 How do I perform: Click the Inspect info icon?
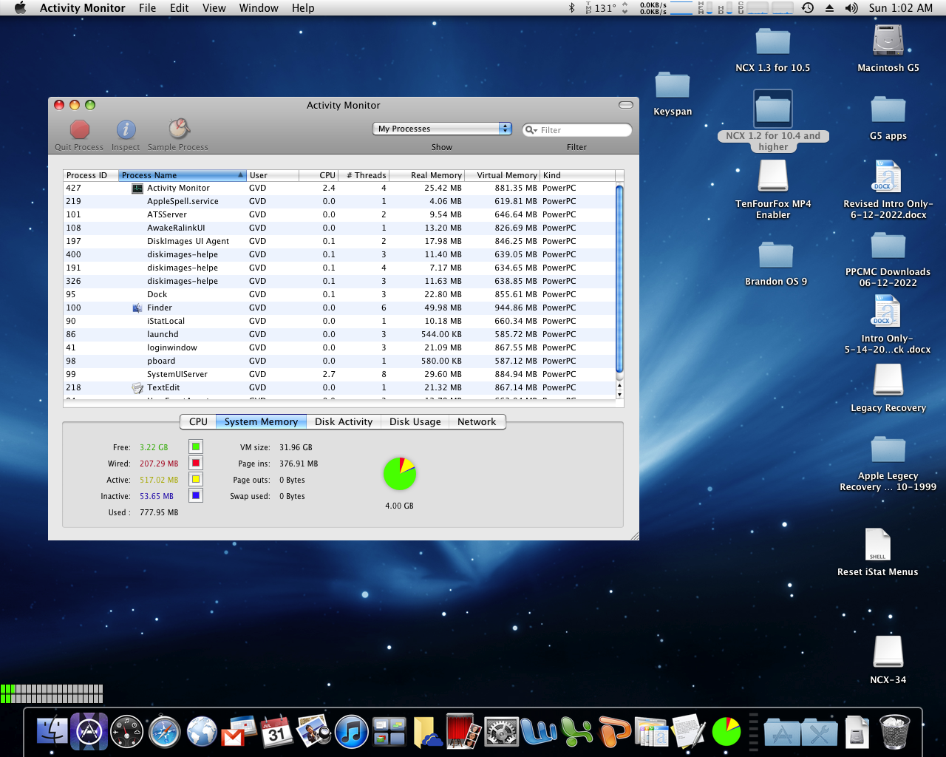(126, 129)
